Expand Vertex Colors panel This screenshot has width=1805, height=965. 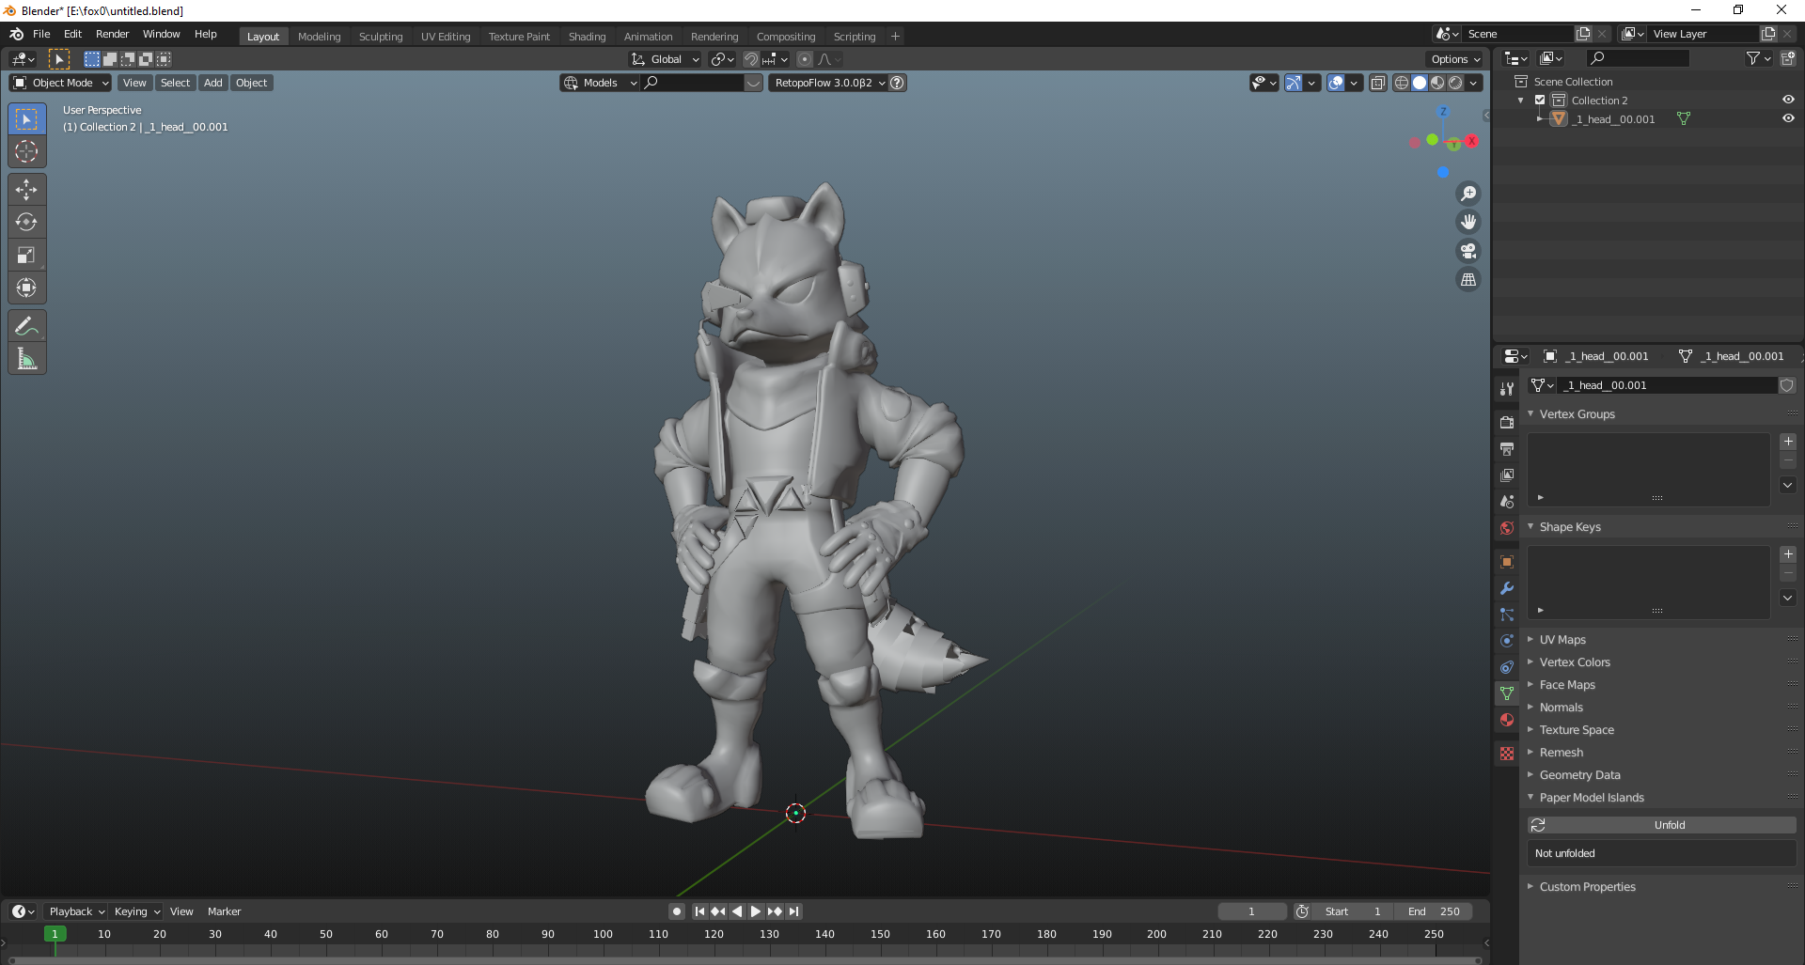point(1575,662)
